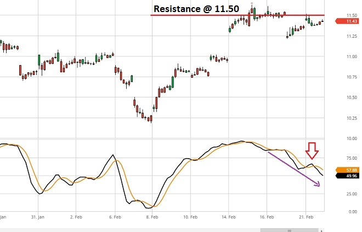Click the 0.00 oscillator axis label

point(353,212)
